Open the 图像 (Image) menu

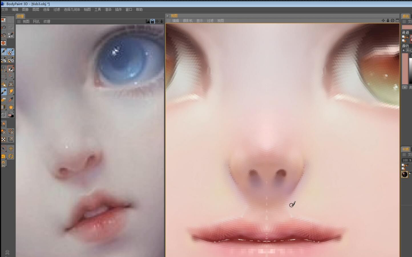[25, 10]
